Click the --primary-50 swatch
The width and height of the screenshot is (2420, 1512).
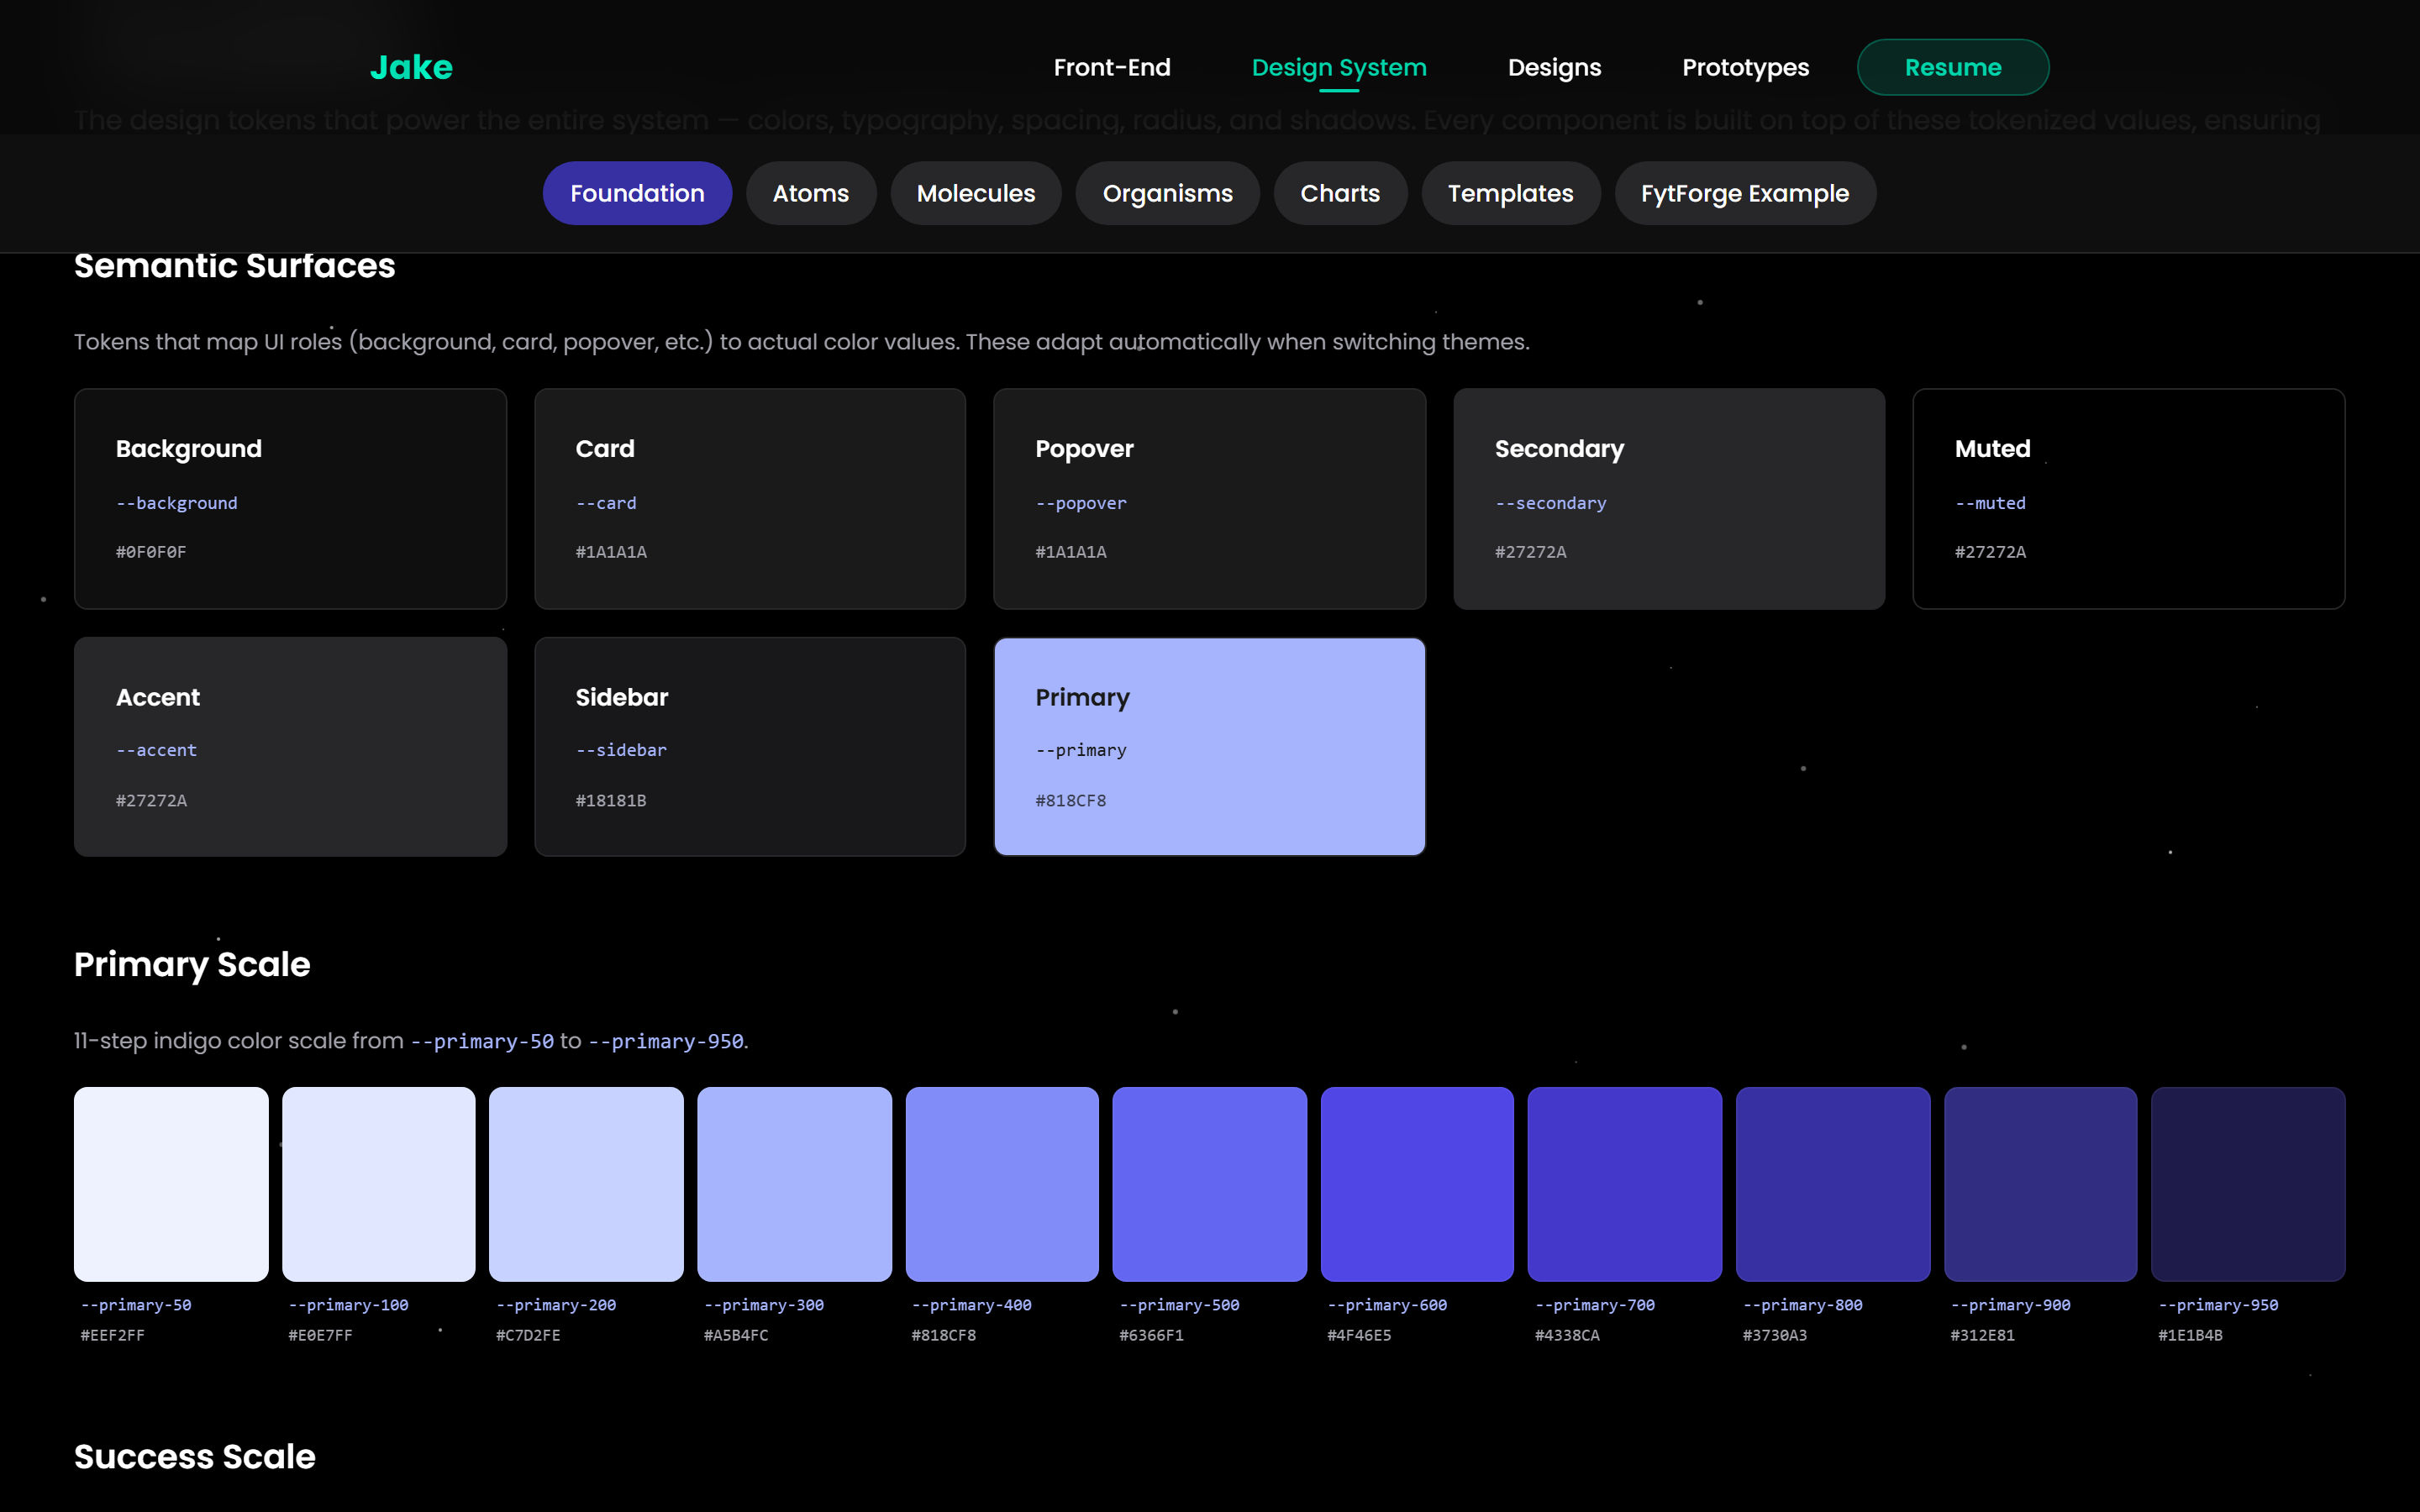point(171,1183)
